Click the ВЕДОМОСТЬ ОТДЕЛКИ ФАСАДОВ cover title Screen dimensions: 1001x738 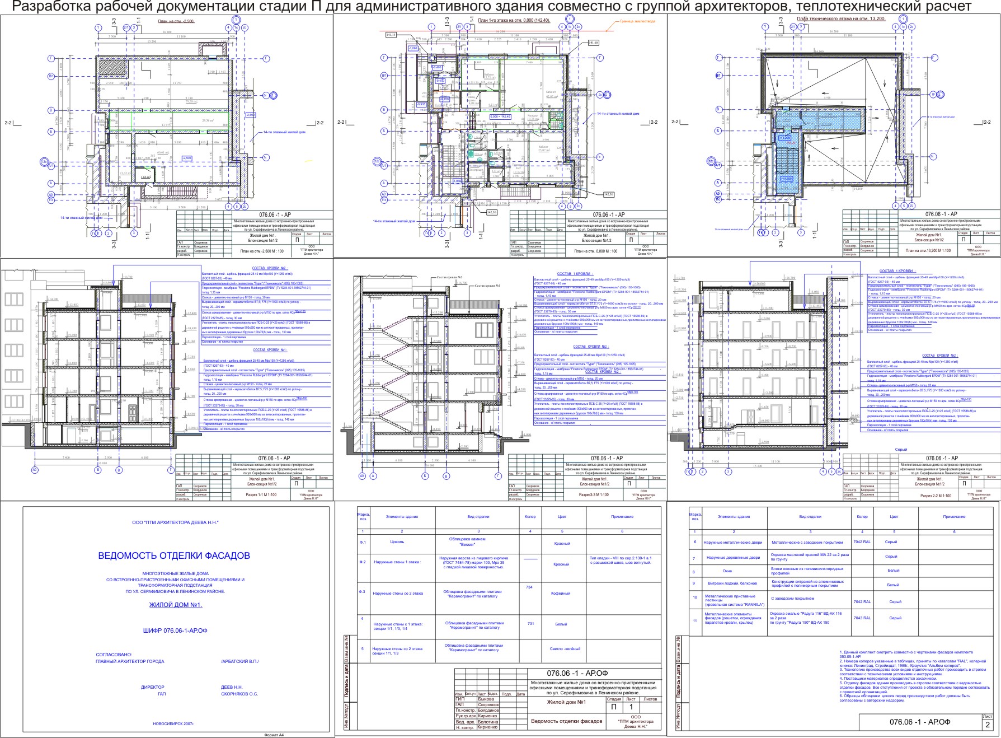click(x=174, y=556)
